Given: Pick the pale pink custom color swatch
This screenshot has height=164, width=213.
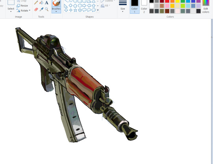Looking at the screenshot, I should point(177,11).
